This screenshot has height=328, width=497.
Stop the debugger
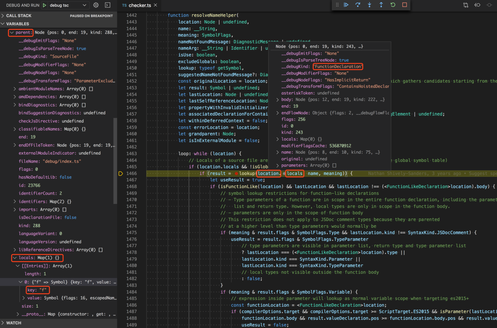tap(404, 5)
